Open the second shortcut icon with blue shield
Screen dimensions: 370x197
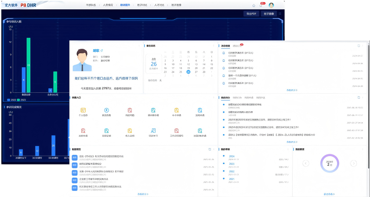click(106, 110)
